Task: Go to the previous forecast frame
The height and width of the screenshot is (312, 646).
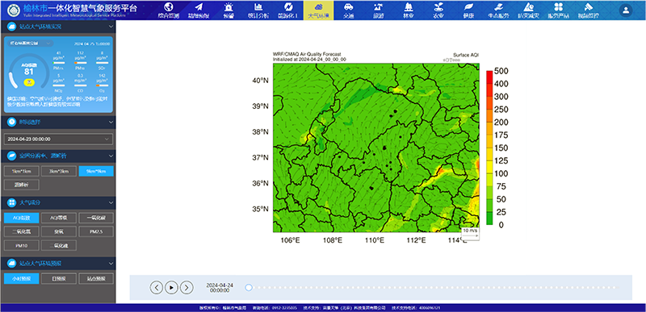Action: pyautogui.click(x=156, y=287)
